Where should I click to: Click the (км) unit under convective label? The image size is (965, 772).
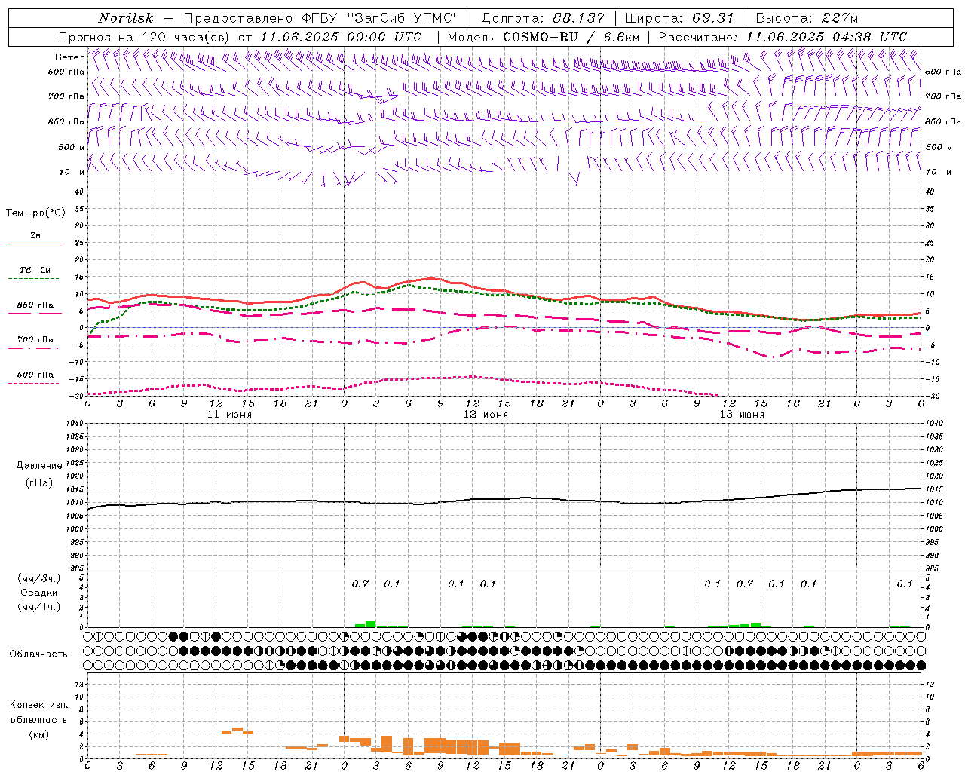click(x=38, y=734)
